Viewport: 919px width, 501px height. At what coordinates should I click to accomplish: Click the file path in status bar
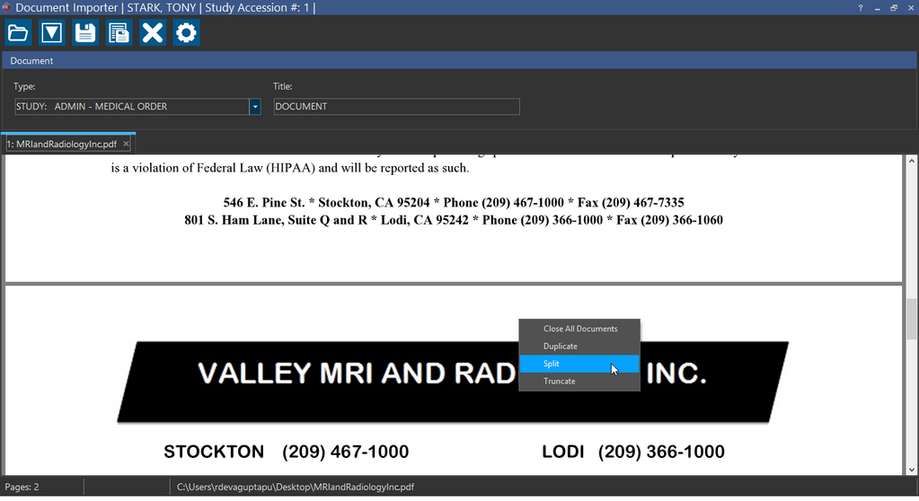[x=295, y=488]
